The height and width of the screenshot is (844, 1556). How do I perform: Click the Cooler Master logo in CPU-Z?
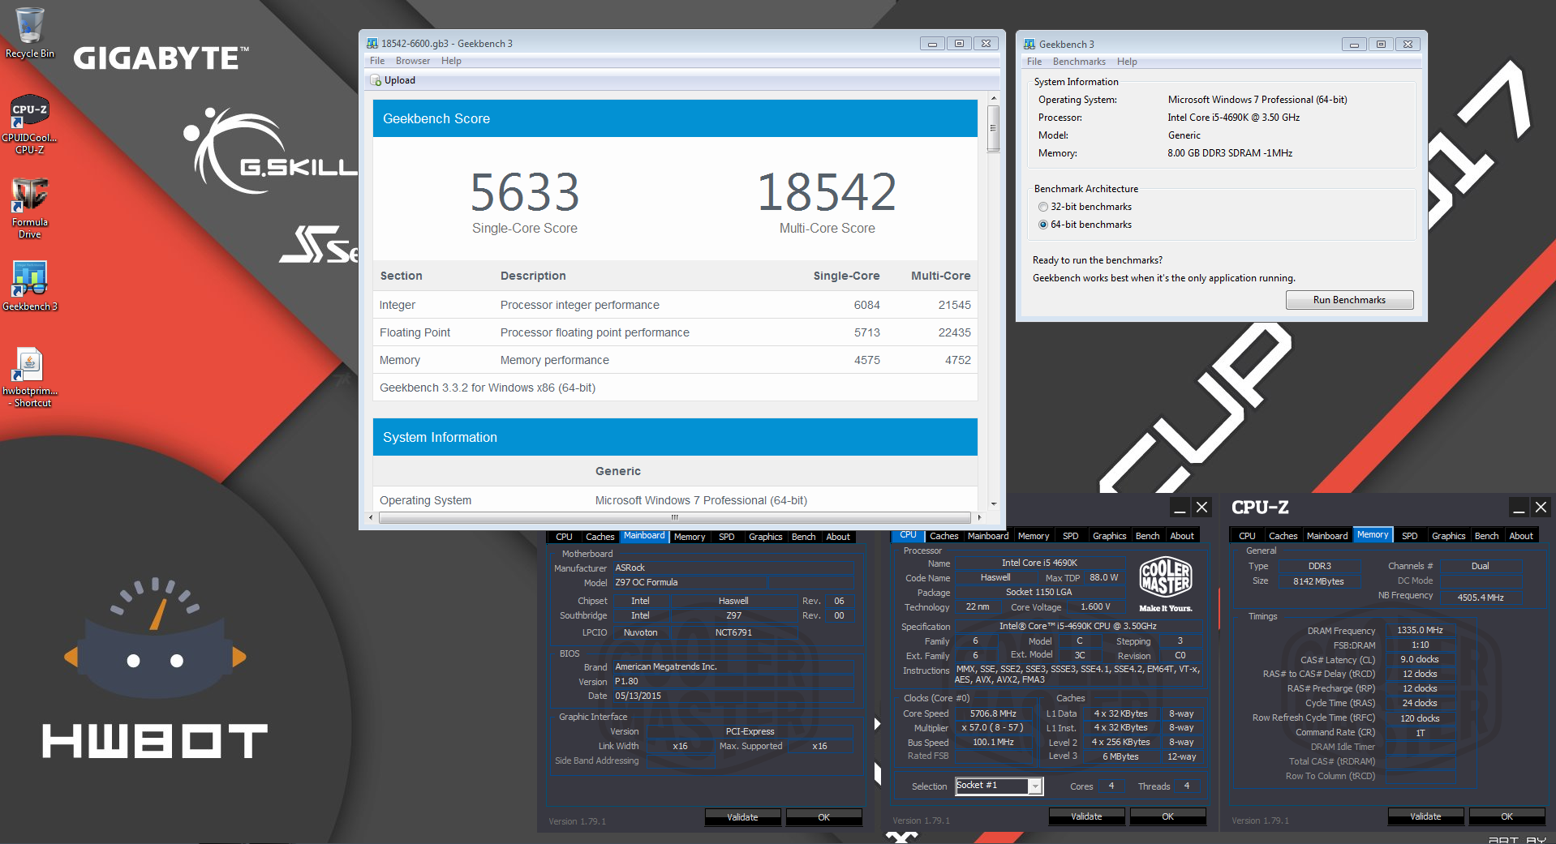tap(1166, 584)
